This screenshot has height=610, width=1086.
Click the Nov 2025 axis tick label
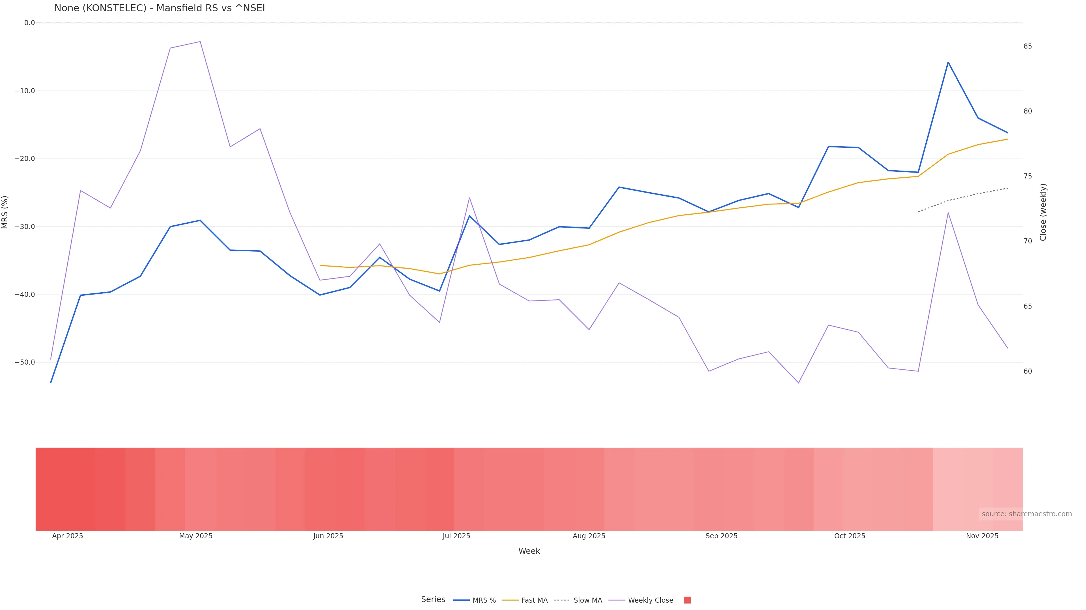coord(982,536)
